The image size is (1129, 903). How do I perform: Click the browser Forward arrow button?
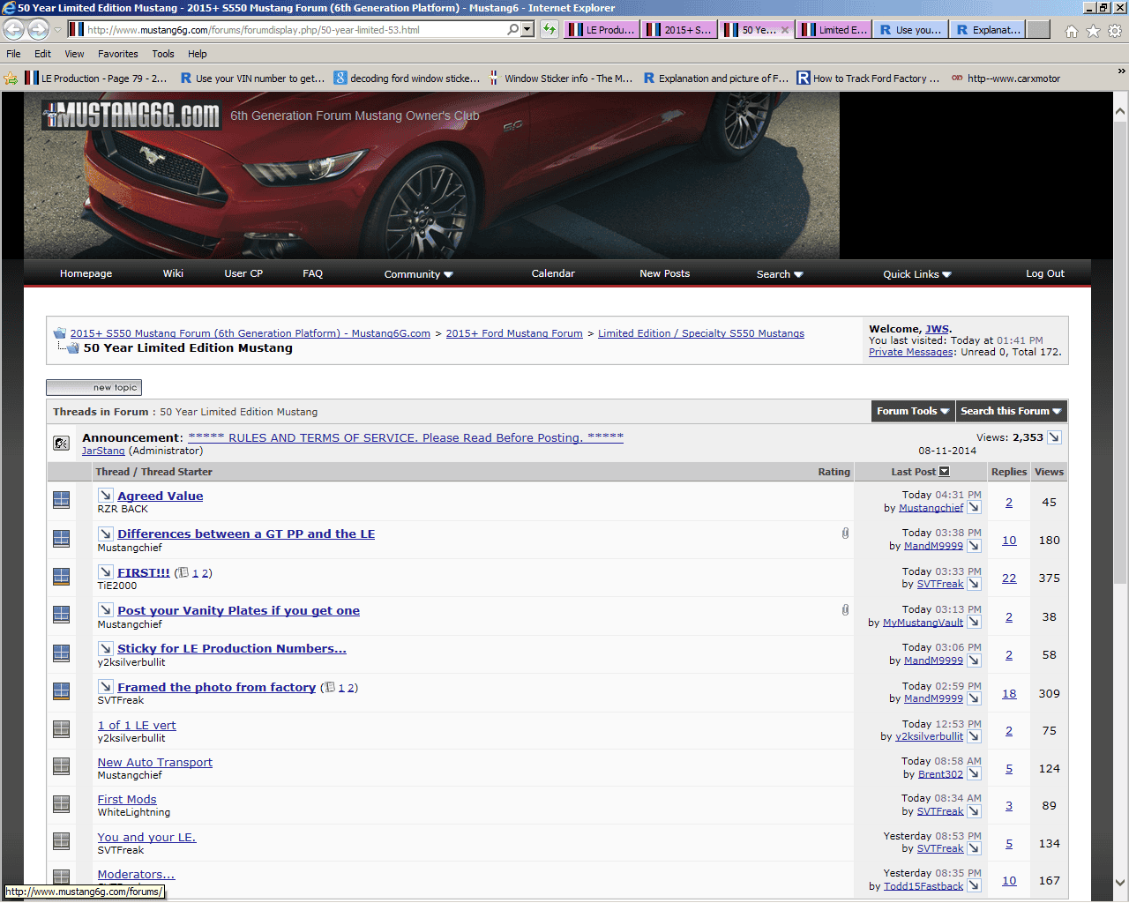38,29
